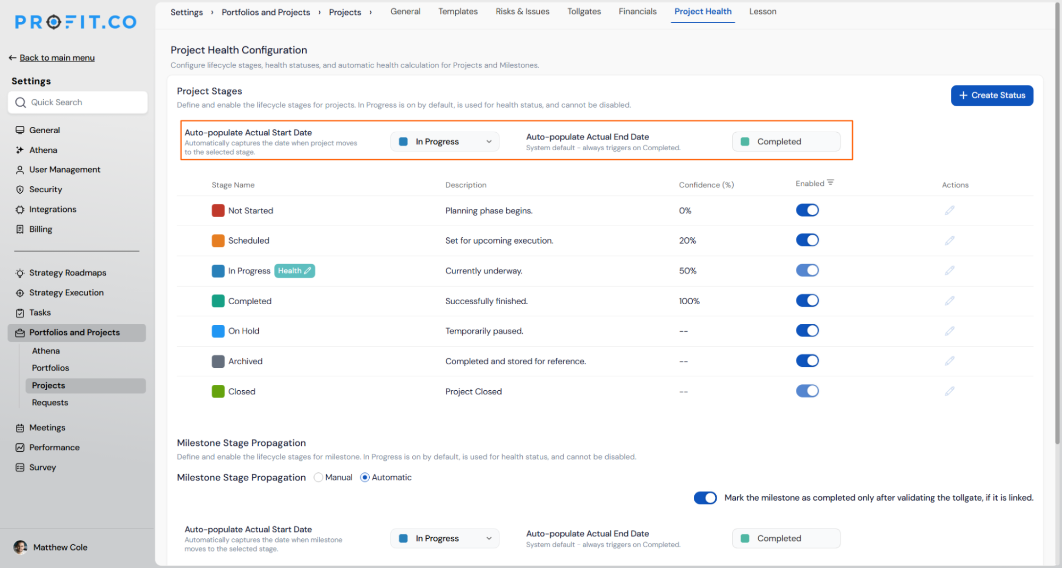Turn off tollgate validation milestone toggle
The image size is (1062, 568).
(705, 498)
